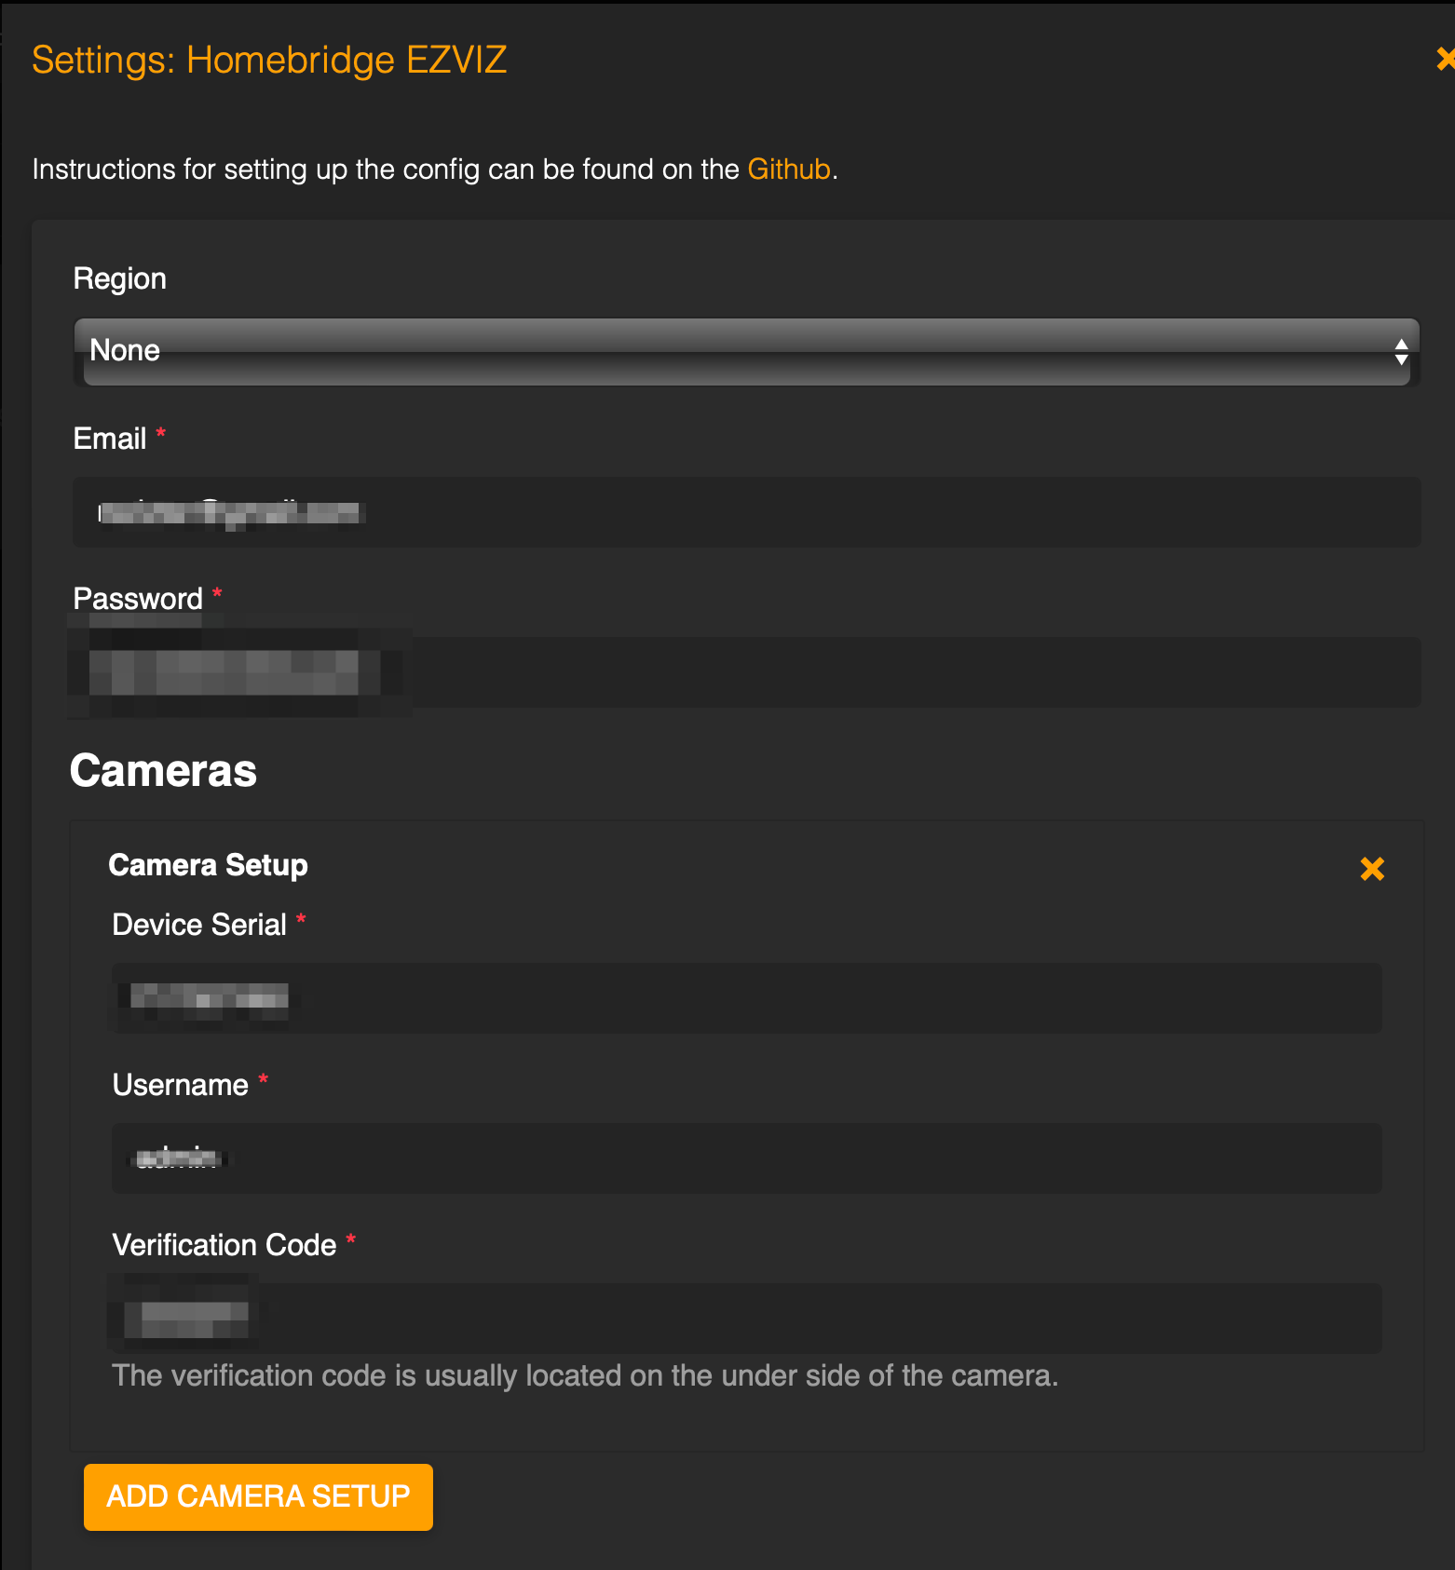Click the Camera Setup panel title
The height and width of the screenshot is (1570, 1455).
208,865
